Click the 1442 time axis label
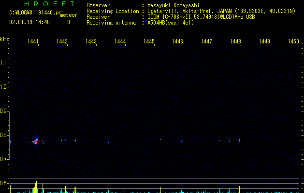The image size is (304, 193). click(x=62, y=41)
